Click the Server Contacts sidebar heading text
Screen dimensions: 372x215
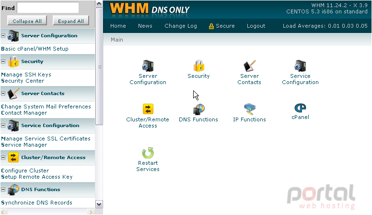pos(43,94)
